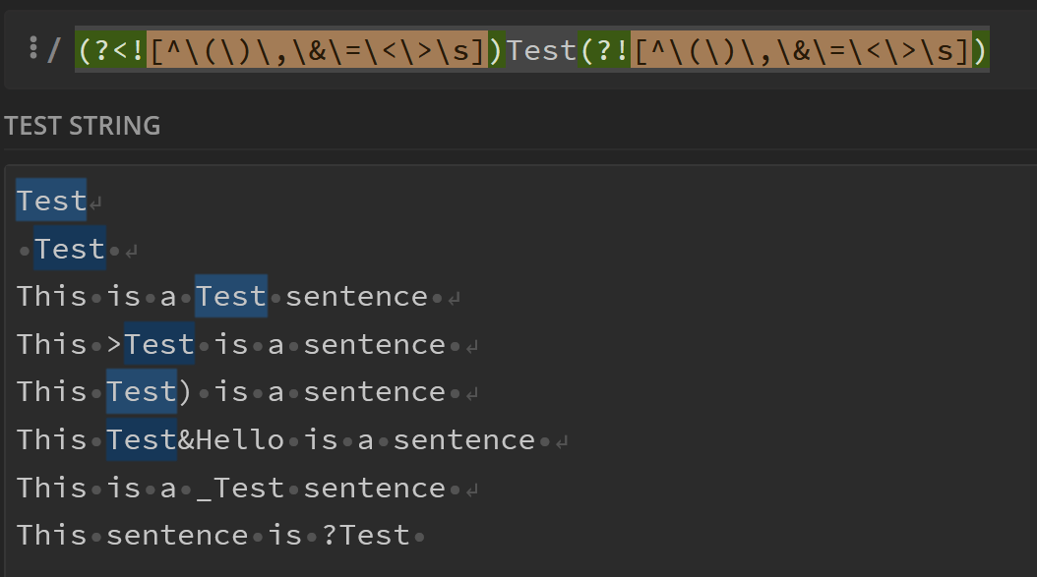Viewport: 1037px width, 577px height.
Task: Open the forward slash delimiter selector
Action: (53, 49)
